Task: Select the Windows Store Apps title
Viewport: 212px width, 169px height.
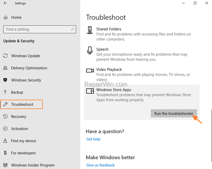Action: (114, 90)
